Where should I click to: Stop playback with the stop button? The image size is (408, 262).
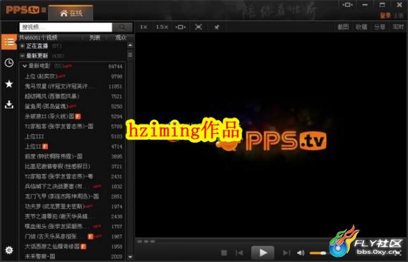[224, 252]
